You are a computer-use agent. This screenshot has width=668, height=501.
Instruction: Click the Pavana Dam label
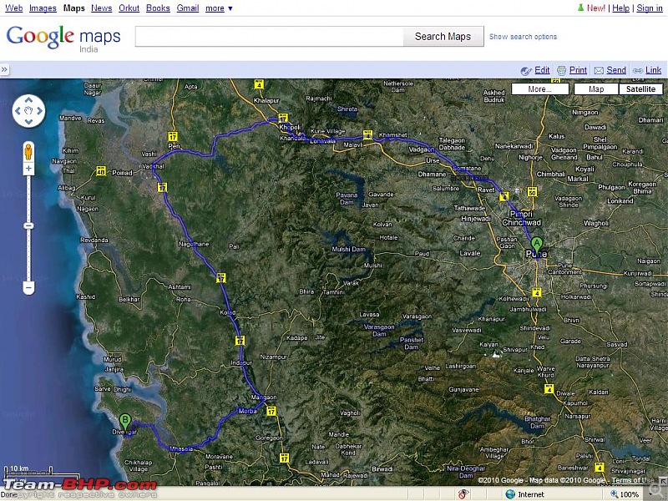point(347,199)
